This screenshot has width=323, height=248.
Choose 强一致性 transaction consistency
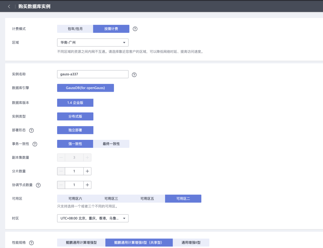(x=75, y=144)
